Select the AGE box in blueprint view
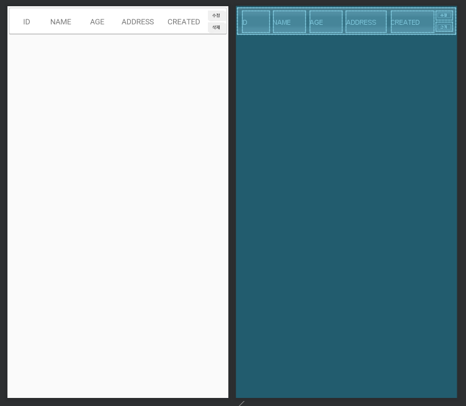Viewport: 466px width, 406px height. [x=326, y=22]
